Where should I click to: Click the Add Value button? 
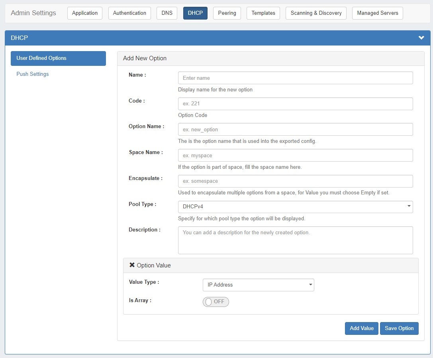click(x=361, y=328)
